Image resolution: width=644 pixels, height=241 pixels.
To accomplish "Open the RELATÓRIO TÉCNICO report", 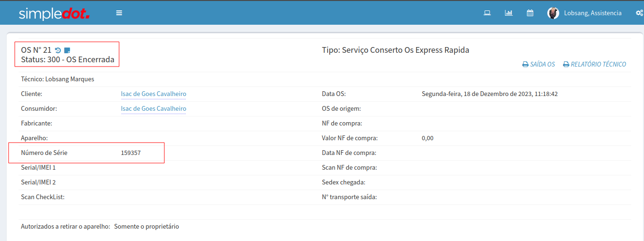I will pos(598,64).
